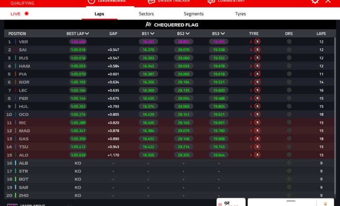
Task: Switch to the Tyres tab
Action: point(240,14)
